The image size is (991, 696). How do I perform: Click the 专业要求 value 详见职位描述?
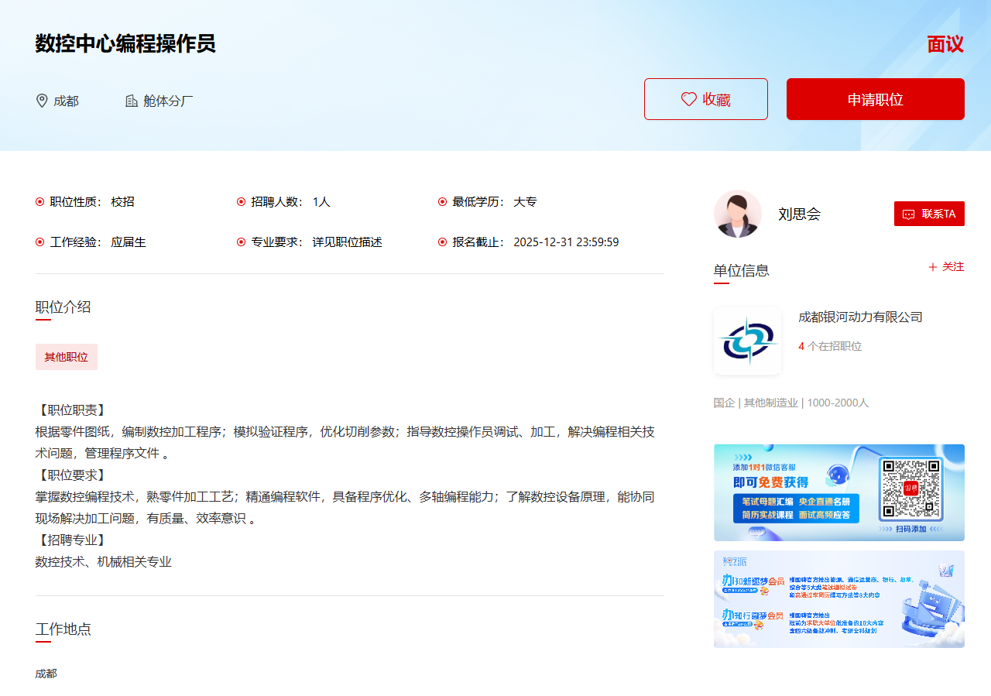click(347, 242)
